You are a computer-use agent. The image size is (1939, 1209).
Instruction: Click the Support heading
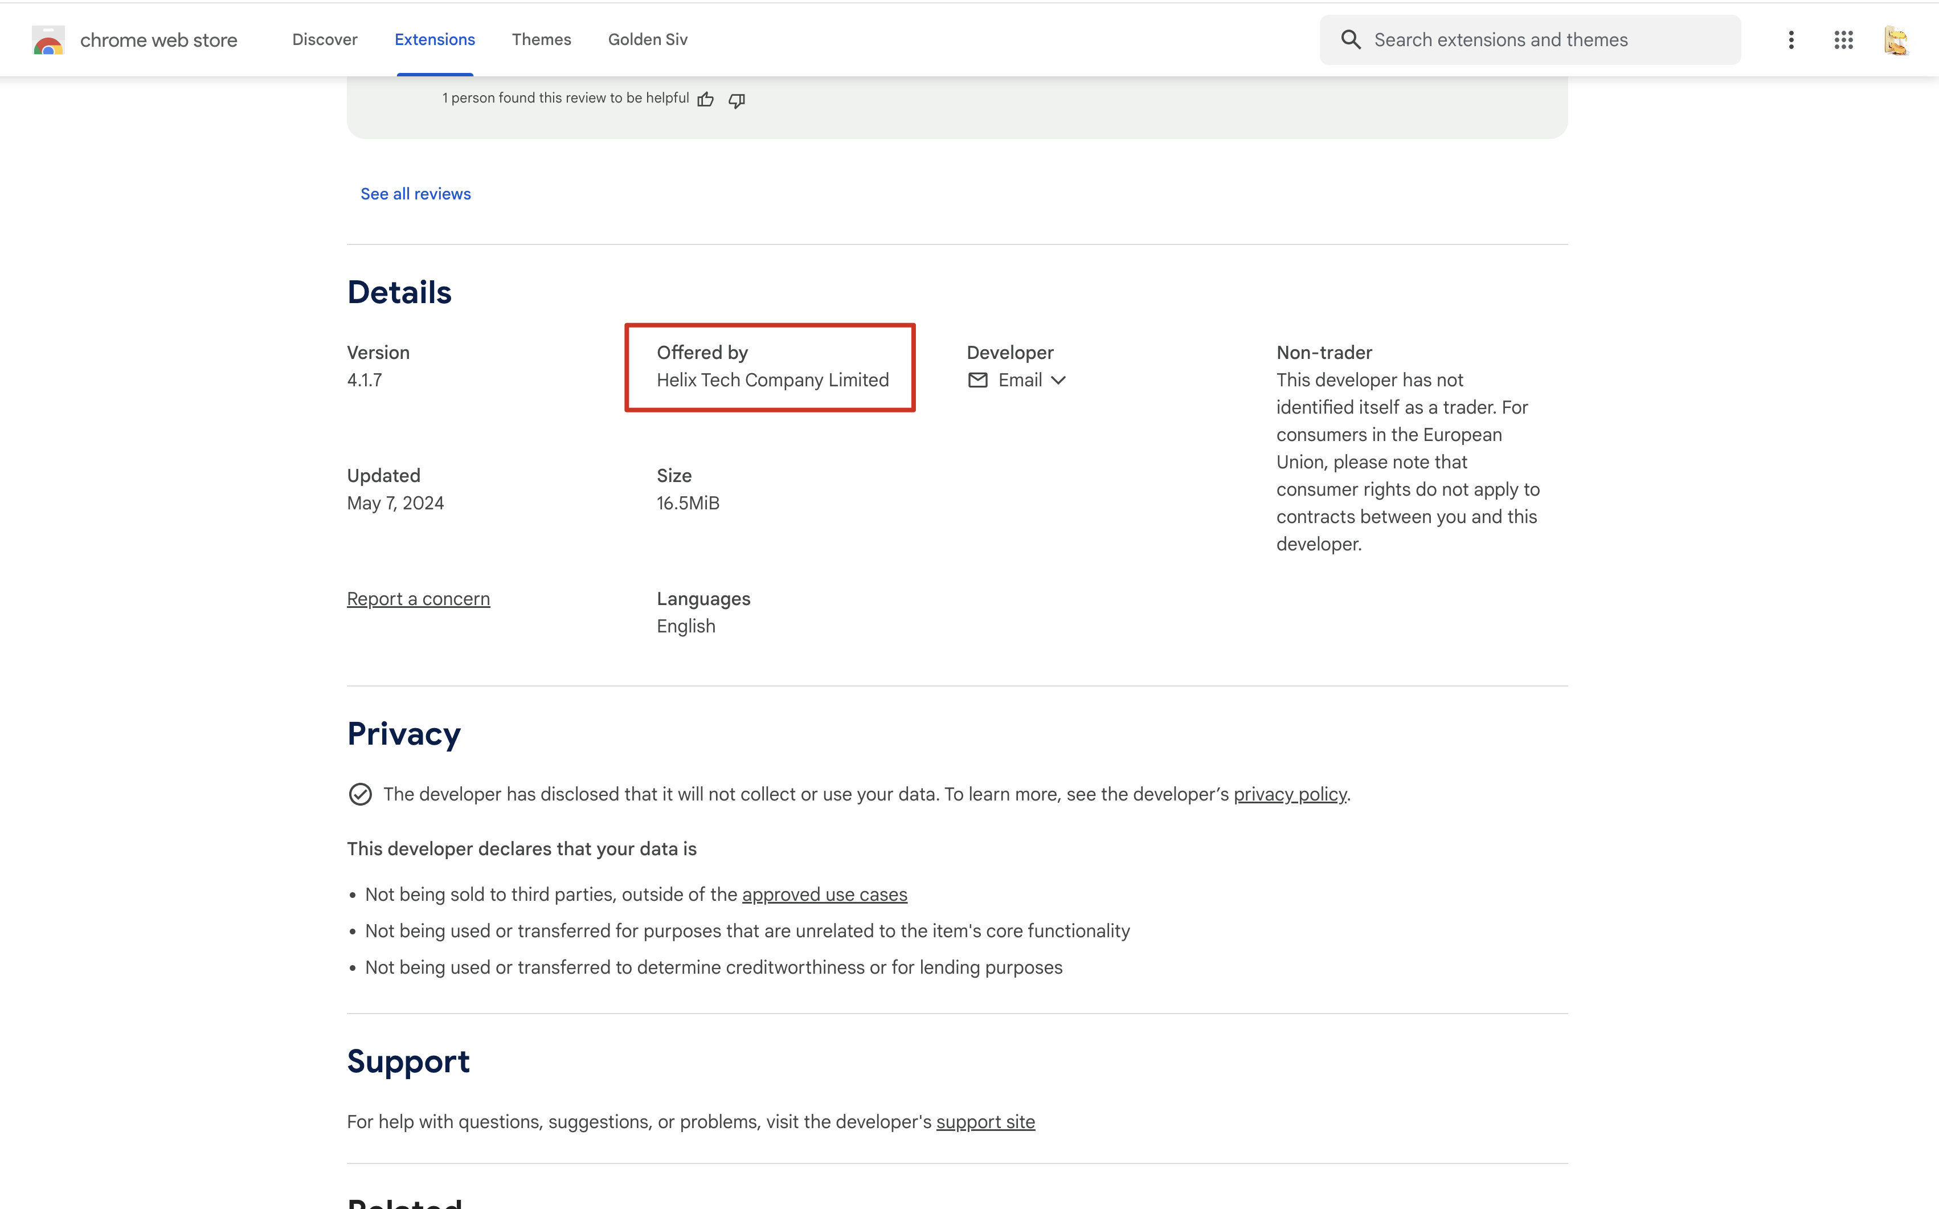pos(408,1061)
